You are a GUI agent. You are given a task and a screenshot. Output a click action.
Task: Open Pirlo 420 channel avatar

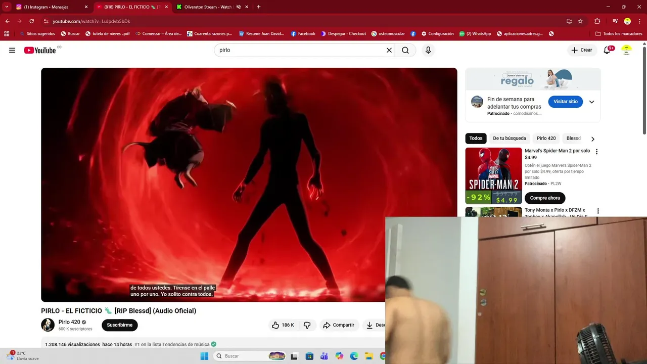48,325
